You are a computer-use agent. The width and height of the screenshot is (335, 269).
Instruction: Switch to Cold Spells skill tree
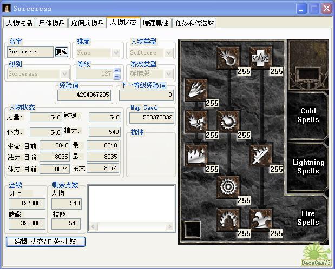coord(307,115)
